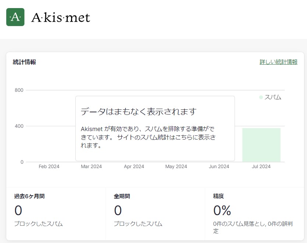Select the Mar 2024 axis label
This screenshot has height=243, width=307.
point(92,167)
